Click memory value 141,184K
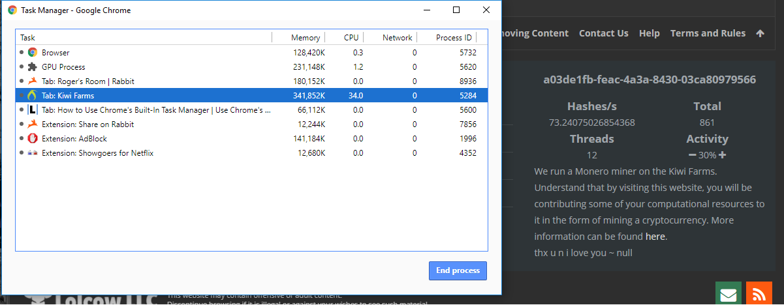The height and width of the screenshot is (305, 784). [309, 139]
